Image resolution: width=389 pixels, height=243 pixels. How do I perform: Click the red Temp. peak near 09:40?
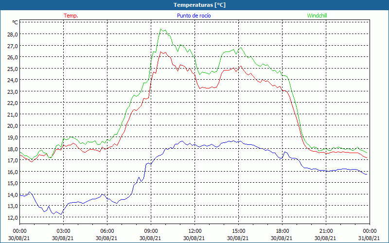tap(161, 52)
